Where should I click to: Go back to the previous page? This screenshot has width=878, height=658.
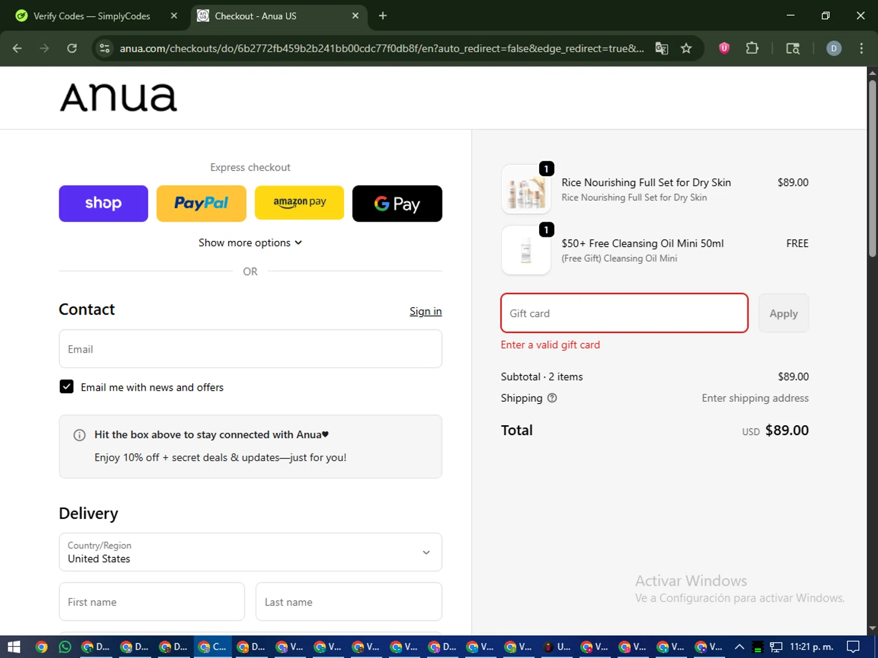pos(17,49)
